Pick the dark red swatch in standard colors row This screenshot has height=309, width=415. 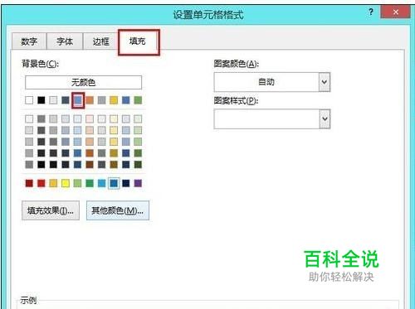pyautogui.click(x=29, y=183)
